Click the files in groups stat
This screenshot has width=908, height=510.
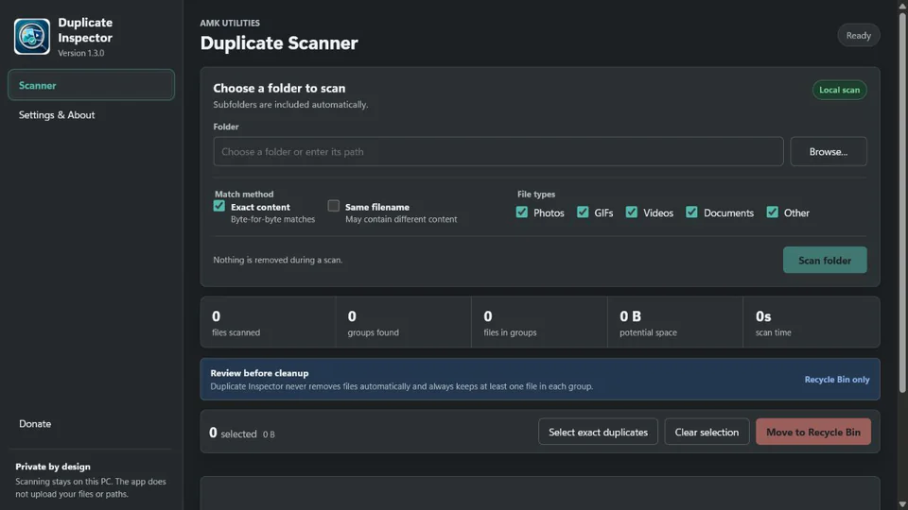point(539,323)
